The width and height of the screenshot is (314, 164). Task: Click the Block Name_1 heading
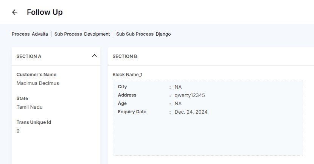pos(127,75)
